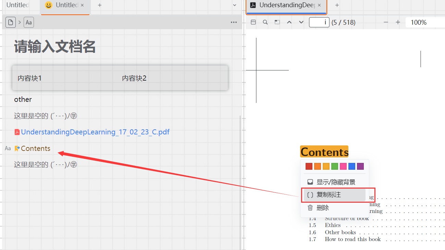This screenshot has width=445, height=250.
Task: Click the document icon in breadcrumb
Action: (x=11, y=23)
